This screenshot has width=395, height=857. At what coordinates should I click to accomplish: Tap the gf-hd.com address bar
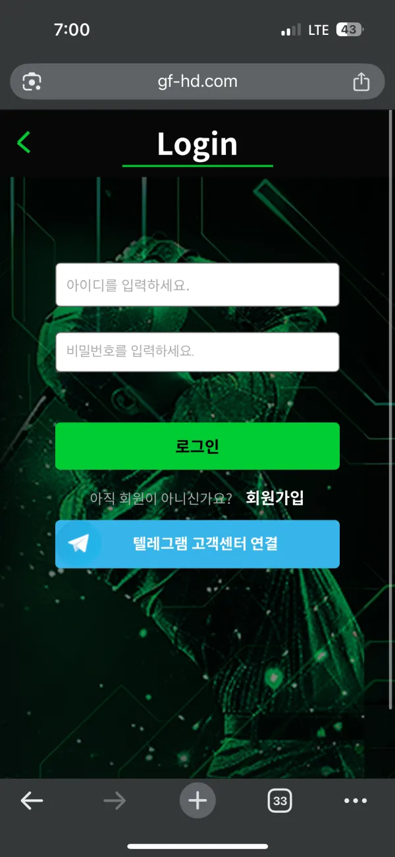[197, 82]
